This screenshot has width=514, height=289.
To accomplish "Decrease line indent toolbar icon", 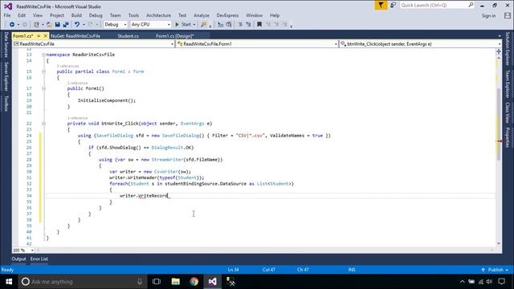I will (240, 25).
